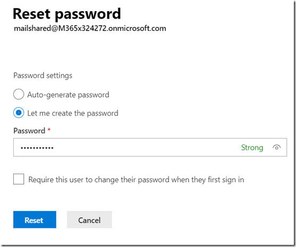Focus the Password input field
This screenshot has width=296, height=247.
pyautogui.click(x=150, y=147)
